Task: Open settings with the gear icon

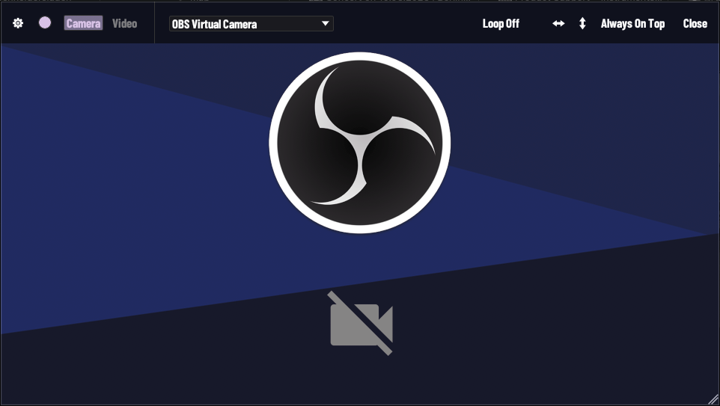Action: click(x=18, y=23)
